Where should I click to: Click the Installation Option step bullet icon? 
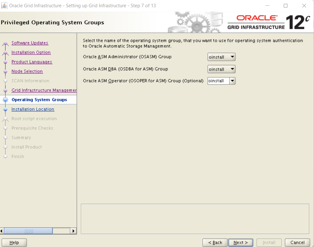point(5,53)
